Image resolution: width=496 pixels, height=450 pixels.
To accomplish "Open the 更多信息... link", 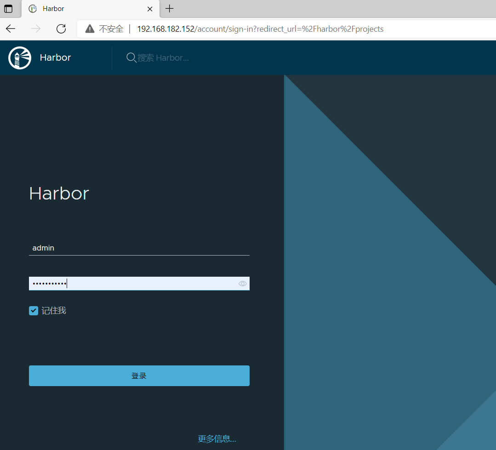I will click(x=217, y=439).
